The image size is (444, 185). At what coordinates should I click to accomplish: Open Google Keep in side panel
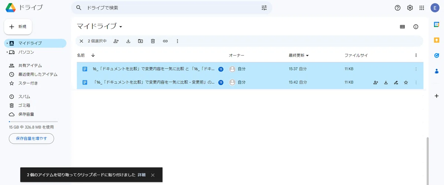tap(436, 40)
